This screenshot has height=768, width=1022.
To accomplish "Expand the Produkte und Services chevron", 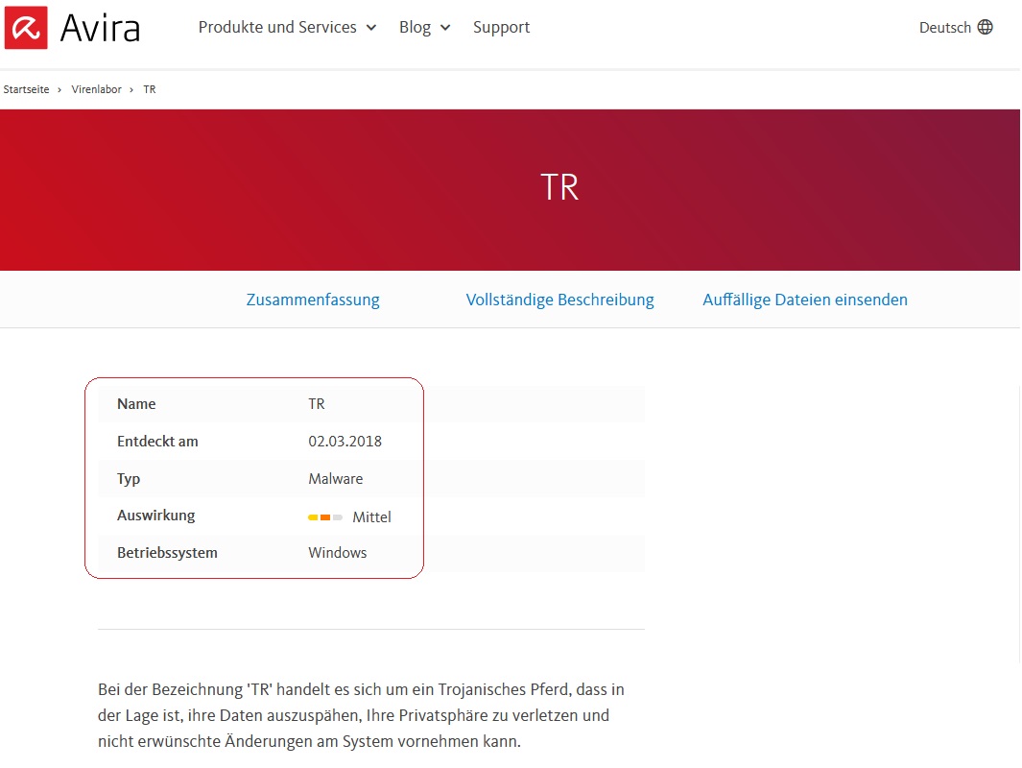I will (371, 28).
